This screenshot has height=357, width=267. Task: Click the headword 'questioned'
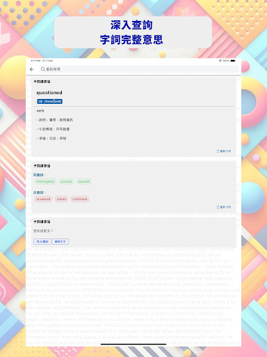pyautogui.click(x=49, y=93)
